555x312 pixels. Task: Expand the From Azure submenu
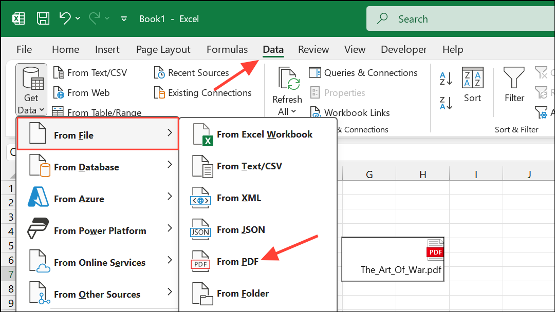98,198
